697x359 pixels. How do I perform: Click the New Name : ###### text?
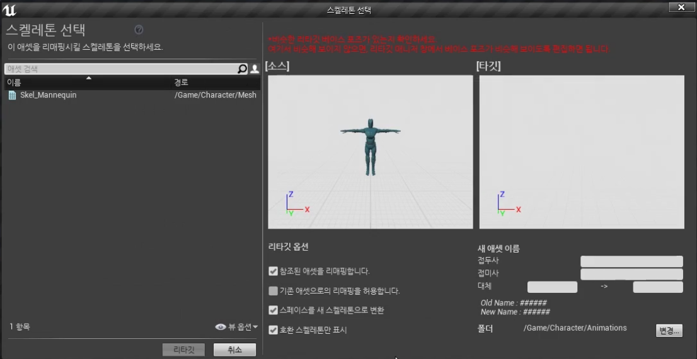click(x=516, y=312)
